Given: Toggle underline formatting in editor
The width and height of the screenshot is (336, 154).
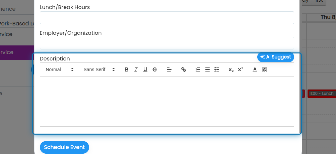Looking at the screenshot, I should [x=145, y=69].
